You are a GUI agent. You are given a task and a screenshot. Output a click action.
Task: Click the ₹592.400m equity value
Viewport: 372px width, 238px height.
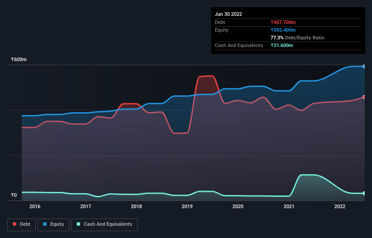[x=283, y=30]
